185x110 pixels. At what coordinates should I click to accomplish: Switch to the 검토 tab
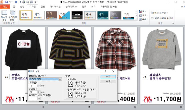pos(84,6)
